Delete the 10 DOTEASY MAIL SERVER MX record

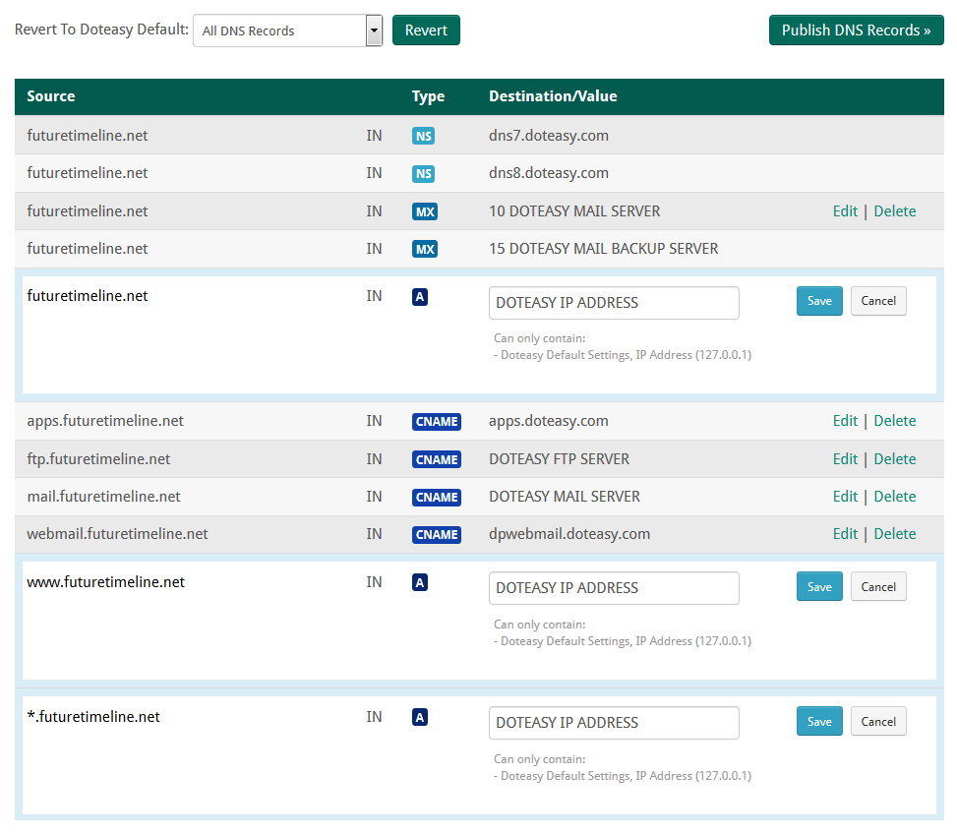point(895,211)
